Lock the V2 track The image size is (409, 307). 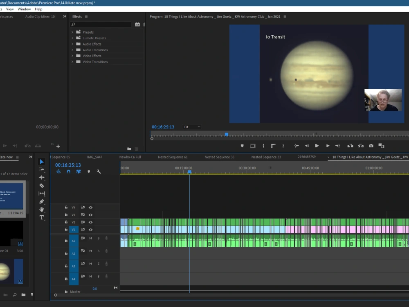[66, 222]
